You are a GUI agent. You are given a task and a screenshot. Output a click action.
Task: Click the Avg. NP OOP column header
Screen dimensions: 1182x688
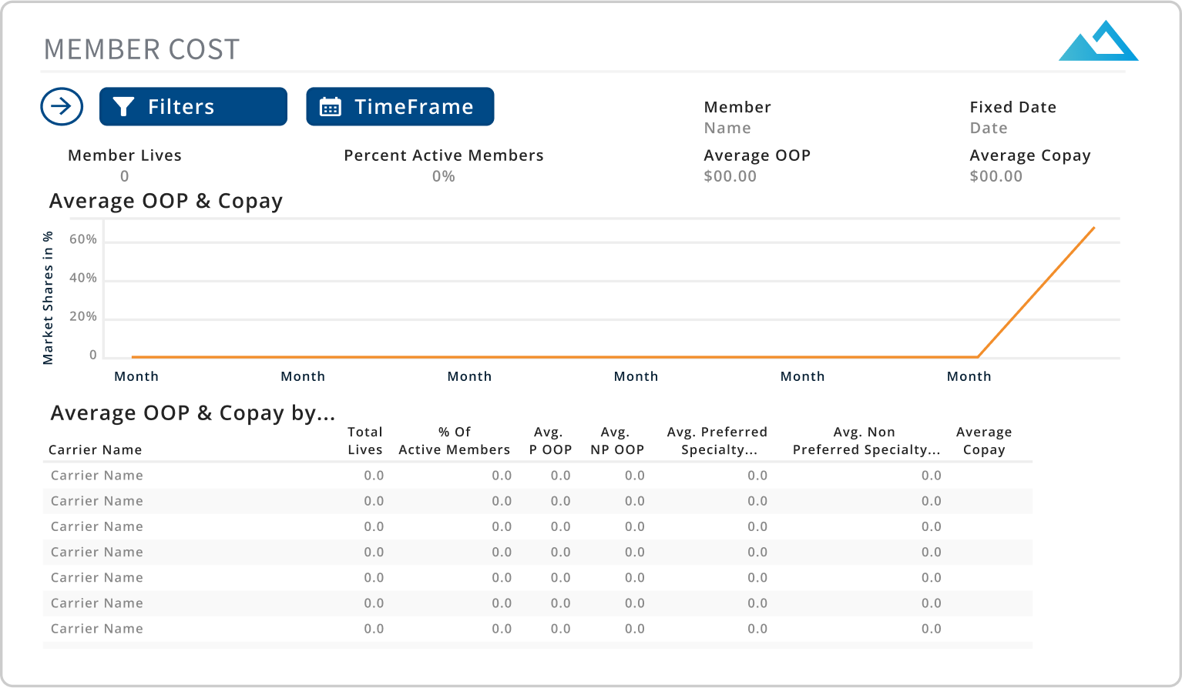click(616, 441)
